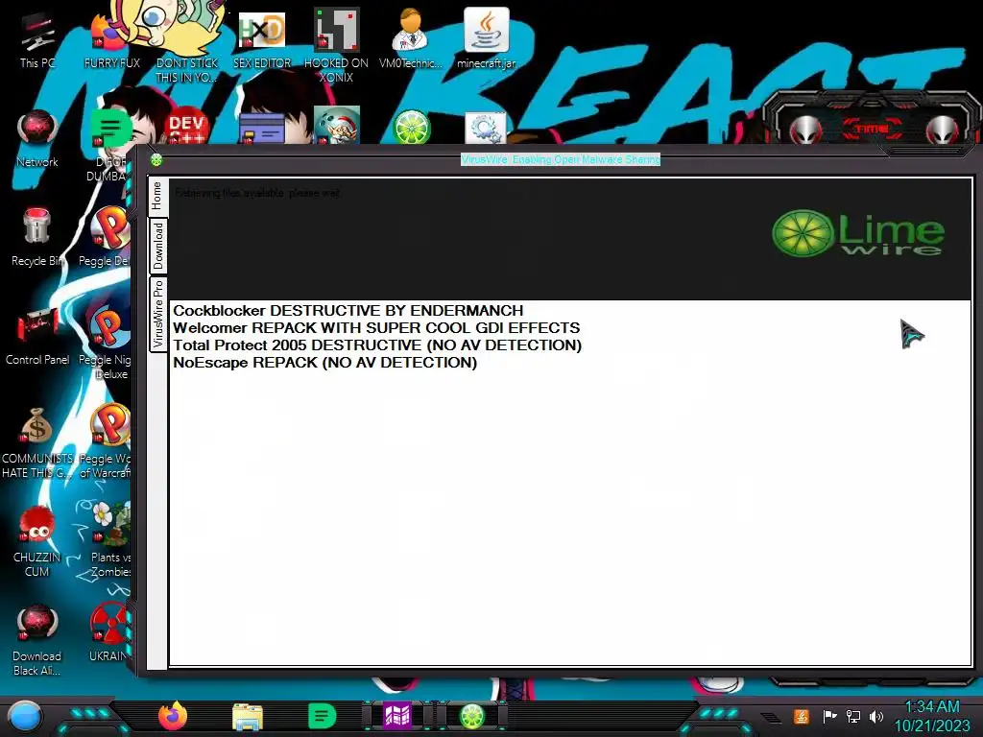Choose the Total Protect 2005 DESTRUCTIVE entry
Image resolution: width=983 pixels, height=737 pixels.
[x=377, y=345]
